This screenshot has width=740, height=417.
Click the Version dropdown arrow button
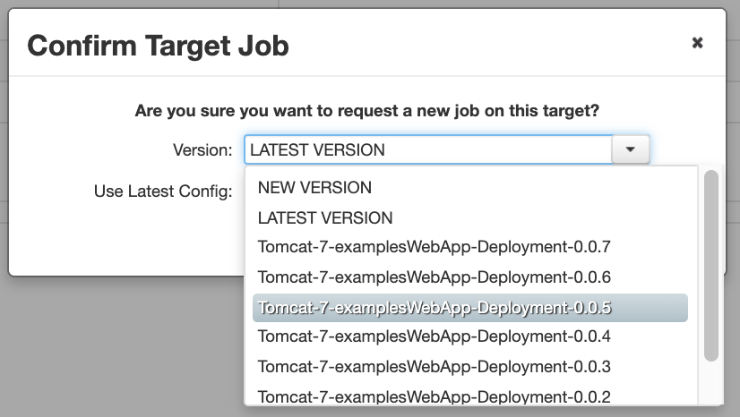tap(631, 149)
